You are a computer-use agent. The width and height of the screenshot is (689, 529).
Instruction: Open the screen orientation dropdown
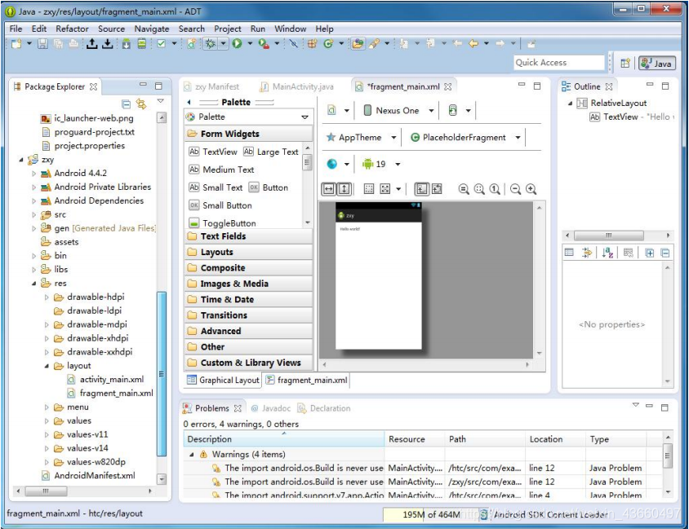pyautogui.click(x=459, y=111)
